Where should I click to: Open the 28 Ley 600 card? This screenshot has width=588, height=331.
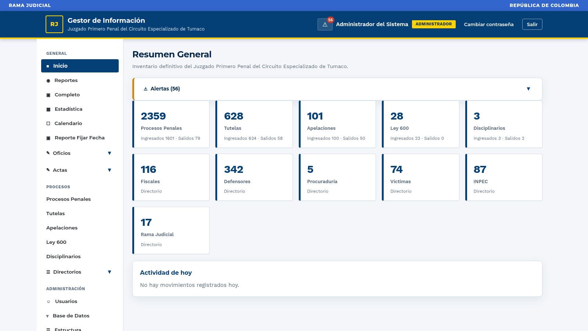420,124
